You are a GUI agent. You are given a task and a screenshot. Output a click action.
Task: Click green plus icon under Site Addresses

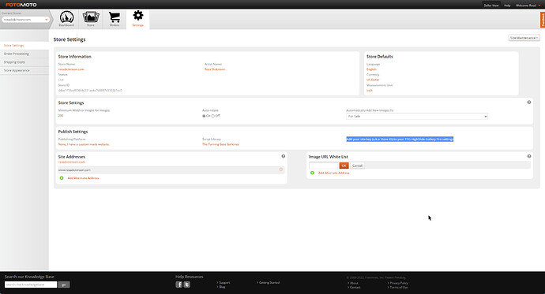point(62,178)
